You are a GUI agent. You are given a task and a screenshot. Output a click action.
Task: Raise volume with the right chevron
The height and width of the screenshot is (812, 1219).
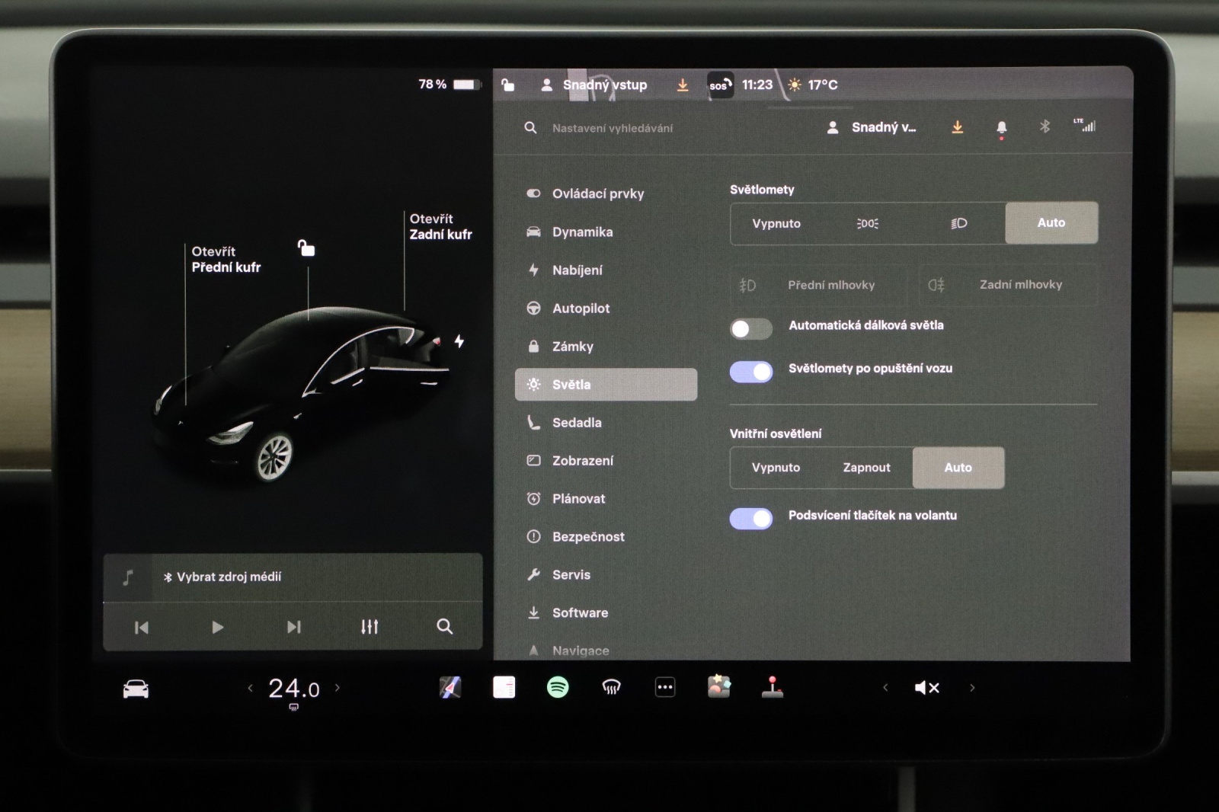(x=972, y=688)
